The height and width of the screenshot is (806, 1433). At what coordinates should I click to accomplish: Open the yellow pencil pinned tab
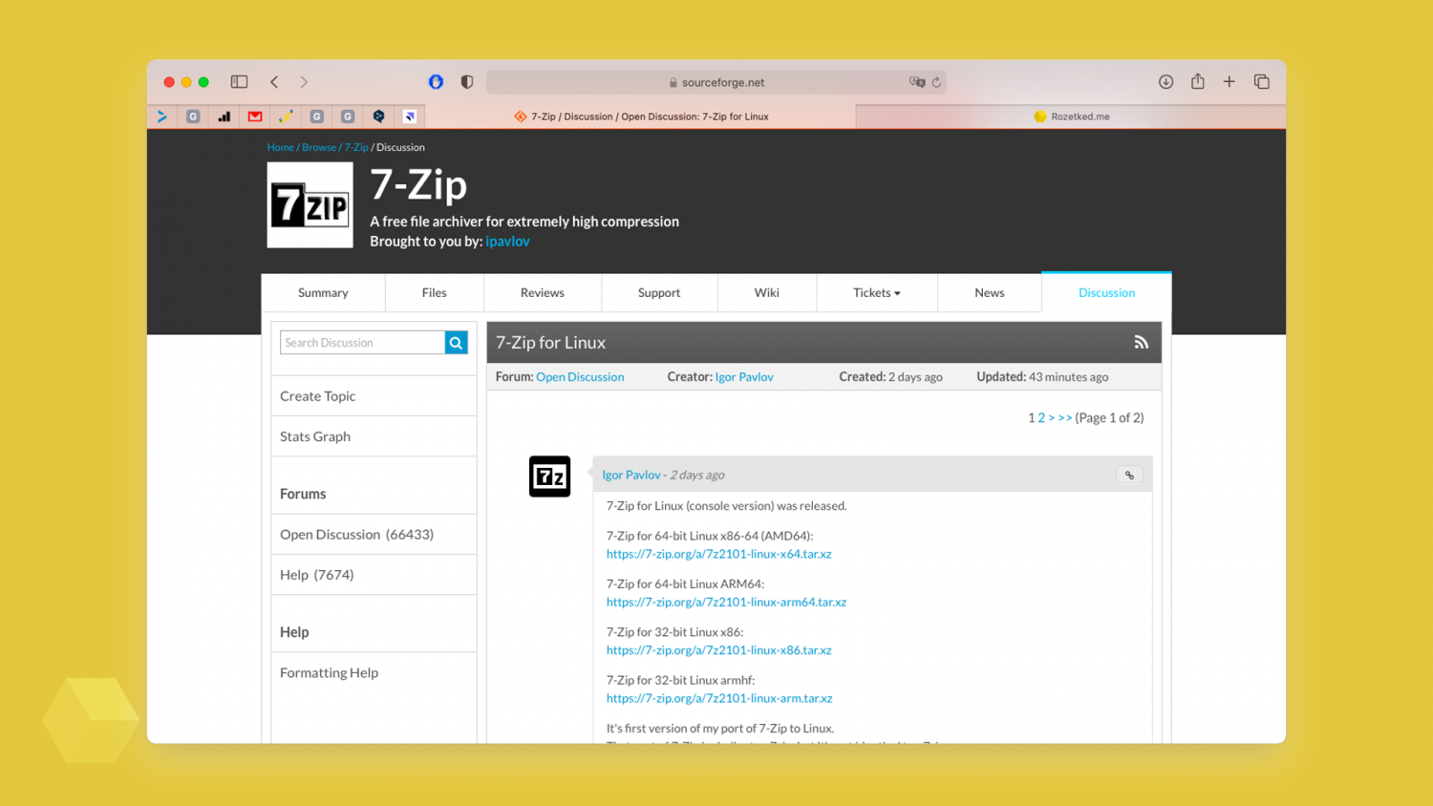[x=286, y=117]
